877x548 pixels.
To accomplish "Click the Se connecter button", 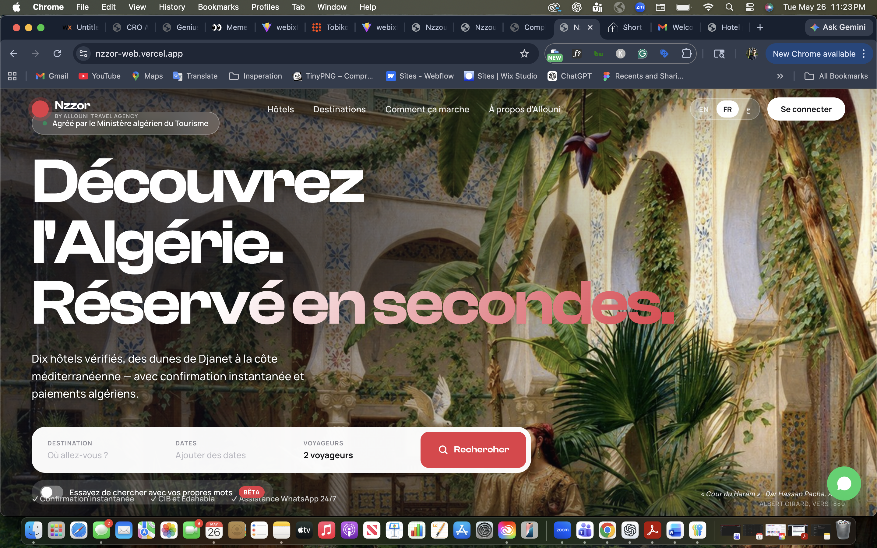I will click(806, 109).
